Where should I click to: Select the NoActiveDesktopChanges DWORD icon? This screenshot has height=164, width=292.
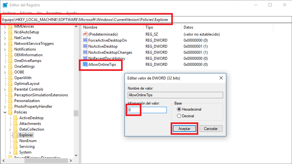pyautogui.click(x=85, y=52)
